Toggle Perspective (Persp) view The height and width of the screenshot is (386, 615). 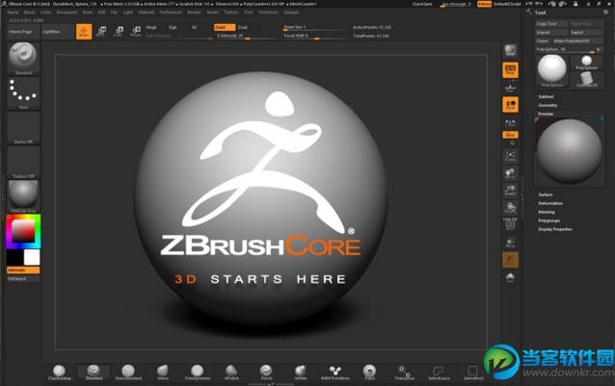pos(510,70)
